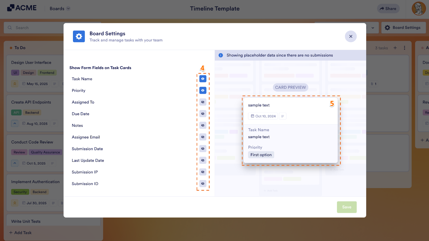Click the ACME logo in the top bar
Viewport: 429px width, 241px height.
point(22,8)
